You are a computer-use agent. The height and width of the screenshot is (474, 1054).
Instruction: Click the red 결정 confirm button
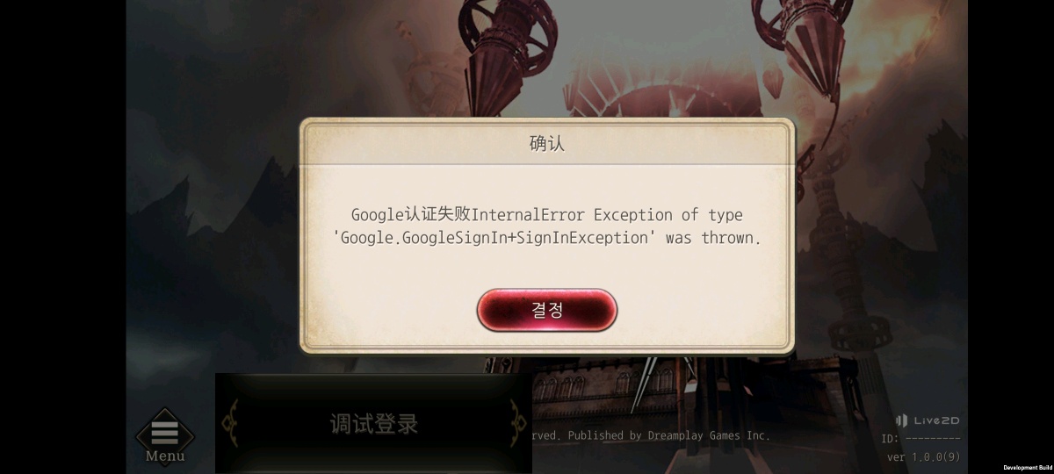tap(547, 310)
